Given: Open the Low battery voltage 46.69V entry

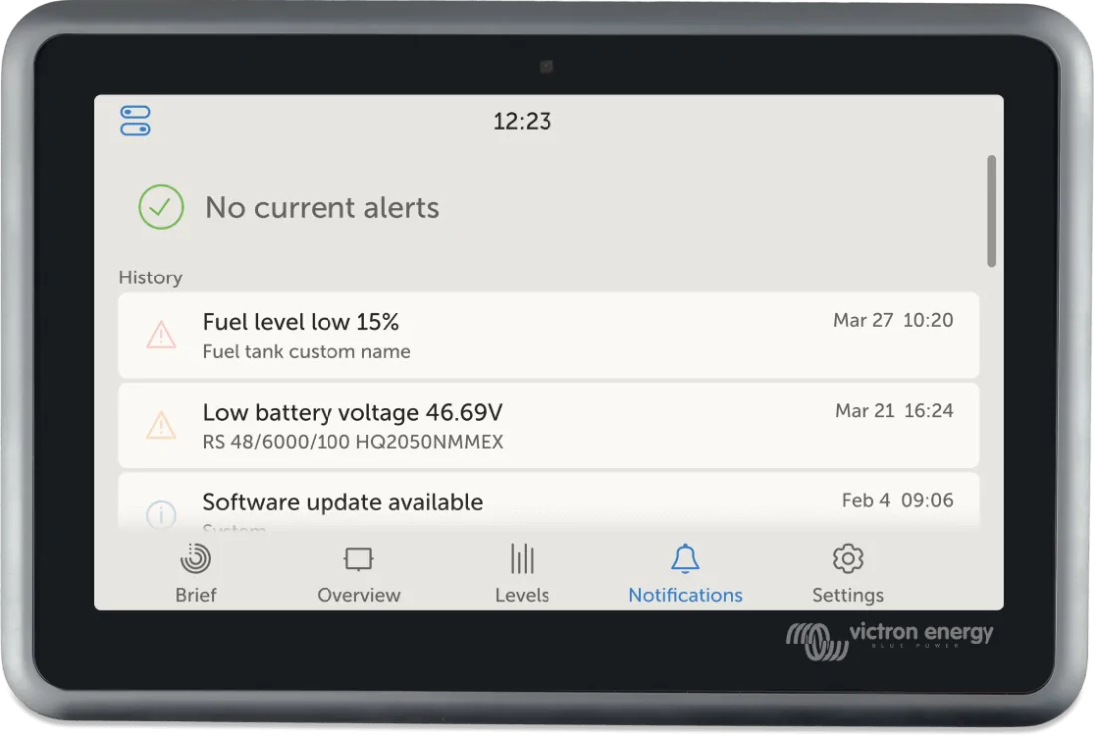Looking at the screenshot, I should [548, 426].
